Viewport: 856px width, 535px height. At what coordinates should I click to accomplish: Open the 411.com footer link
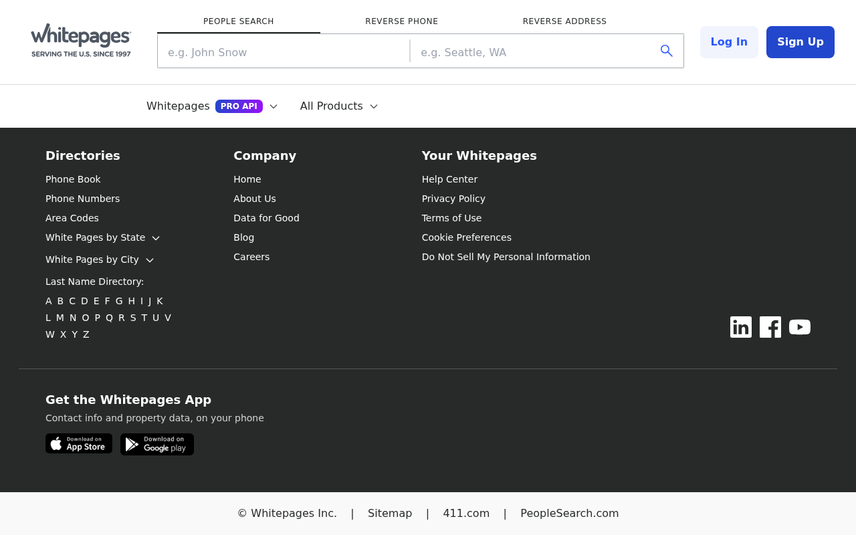click(x=466, y=514)
